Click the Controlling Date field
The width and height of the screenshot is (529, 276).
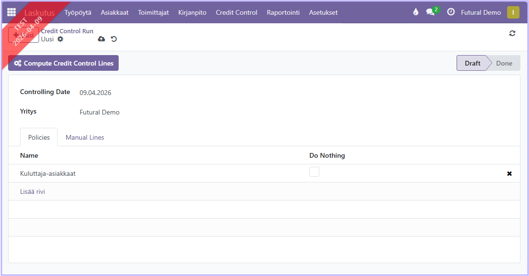coord(95,93)
